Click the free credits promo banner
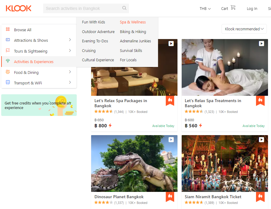This screenshot has height=209, width=271. click(39, 105)
